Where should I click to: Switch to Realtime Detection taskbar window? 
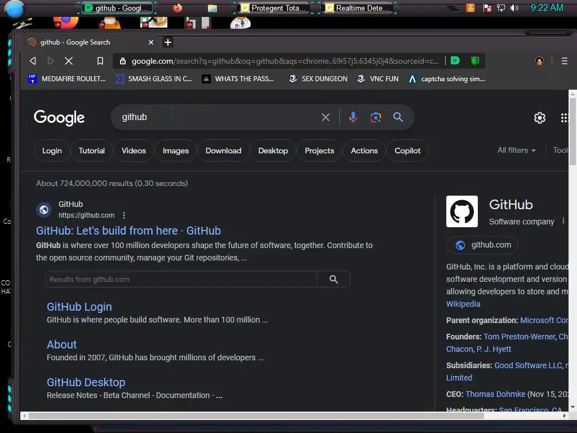pos(358,8)
